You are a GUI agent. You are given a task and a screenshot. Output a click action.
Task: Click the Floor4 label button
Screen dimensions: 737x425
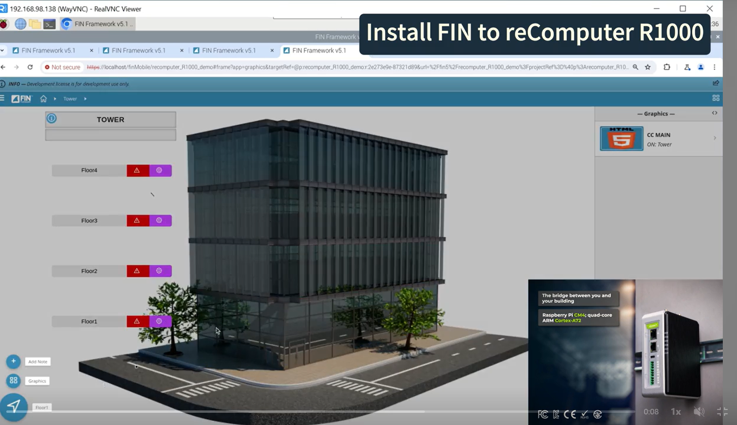pyautogui.click(x=89, y=171)
